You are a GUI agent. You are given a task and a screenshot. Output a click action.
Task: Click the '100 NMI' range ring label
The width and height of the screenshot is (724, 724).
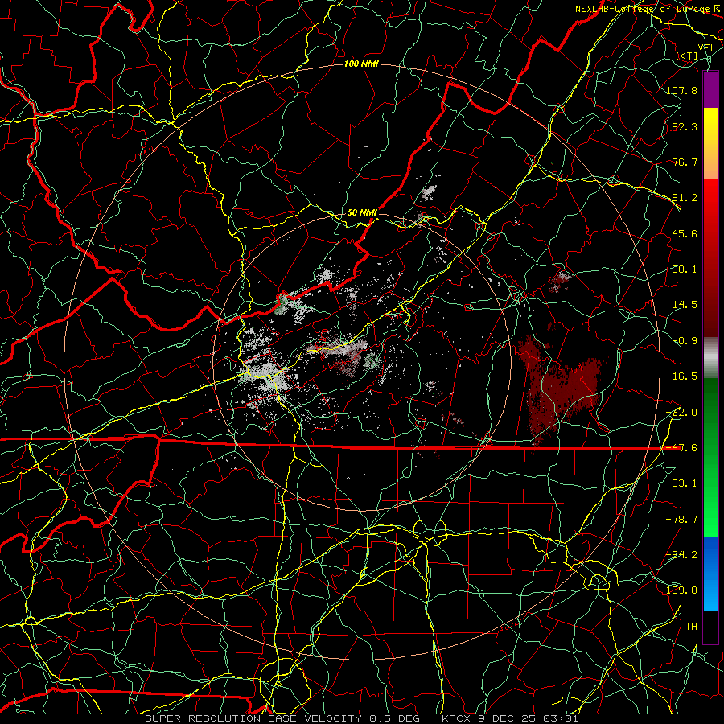point(361,64)
